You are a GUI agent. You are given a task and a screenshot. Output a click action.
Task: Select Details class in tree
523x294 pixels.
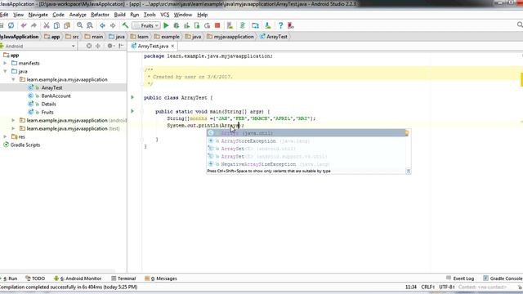tap(48, 104)
